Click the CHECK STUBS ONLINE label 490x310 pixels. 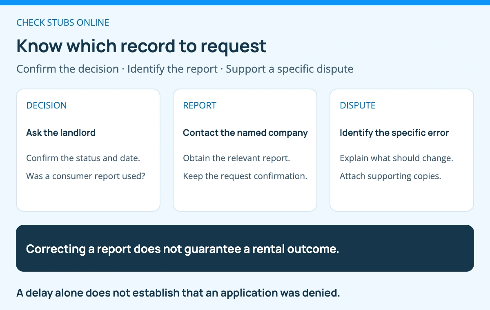(63, 22)
